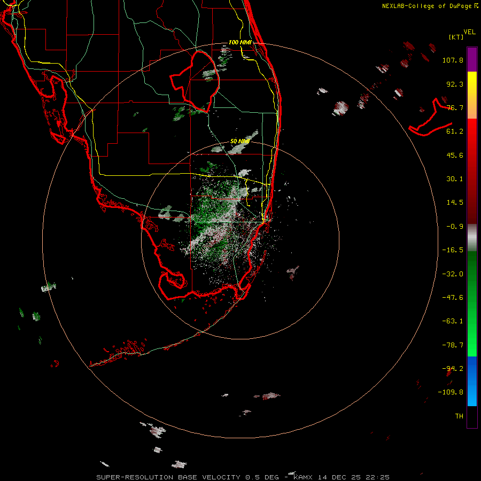Click the -16.5 velocity scale value
This screenshot has width=481, height=481.
(x=453, y=250)
